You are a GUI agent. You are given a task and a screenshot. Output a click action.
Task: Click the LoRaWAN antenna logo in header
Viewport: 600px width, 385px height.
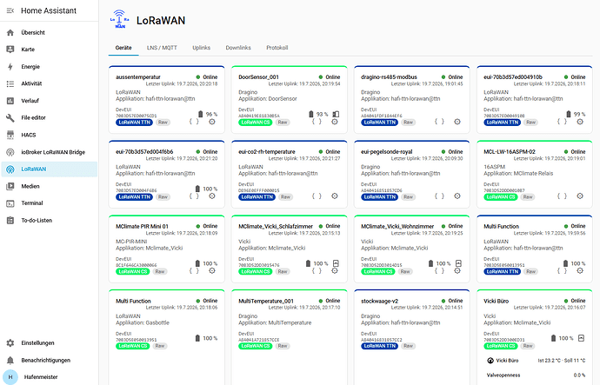coord(120,19)
